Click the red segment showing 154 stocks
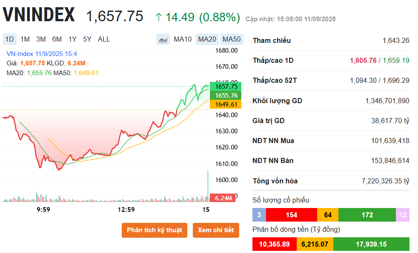418x253 pixels. click(x=292, y=215)
